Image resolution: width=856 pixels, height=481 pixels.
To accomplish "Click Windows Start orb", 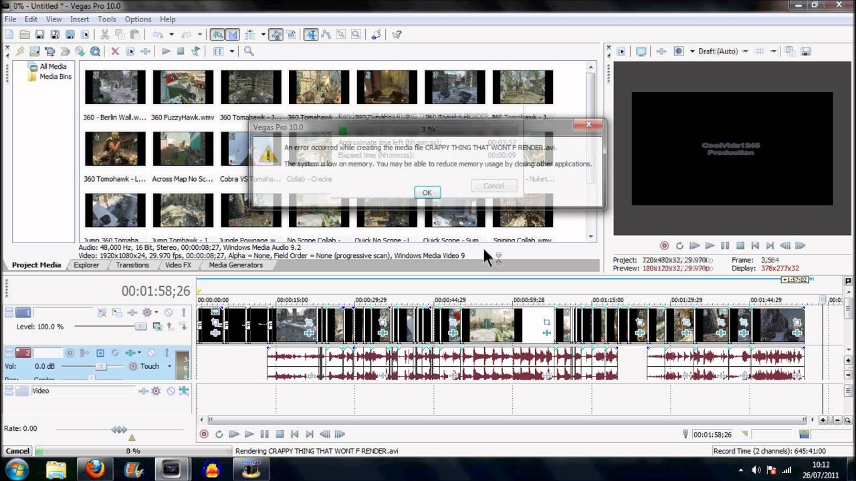I will coord(17,469).
